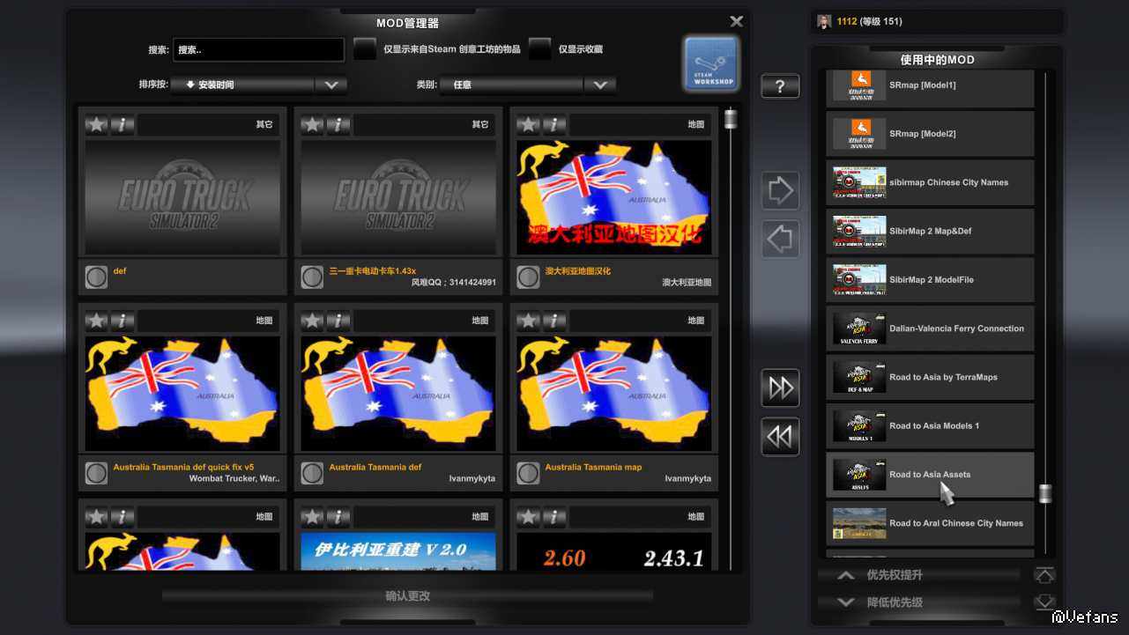The image size is (1129, 635).
Task: Open the category 任意 dropdown
Action: [x=599, y=85]
